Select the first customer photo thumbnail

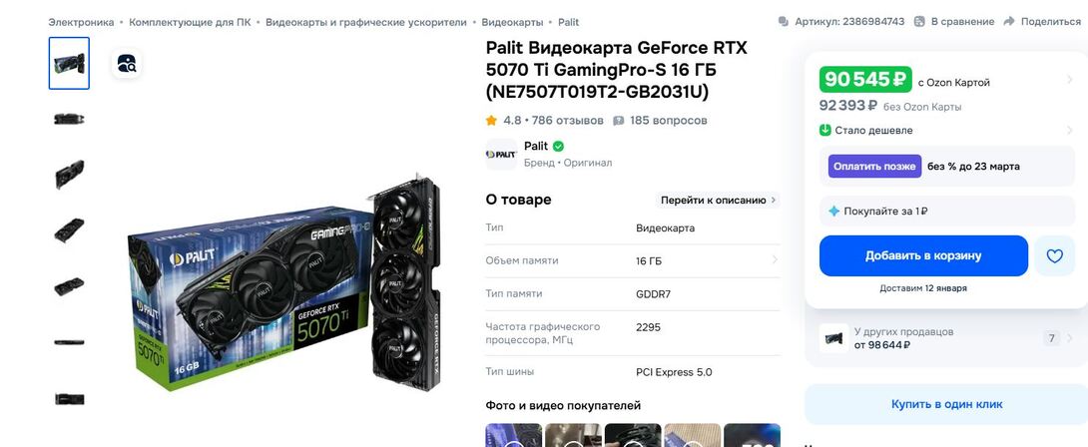point(513,435)
